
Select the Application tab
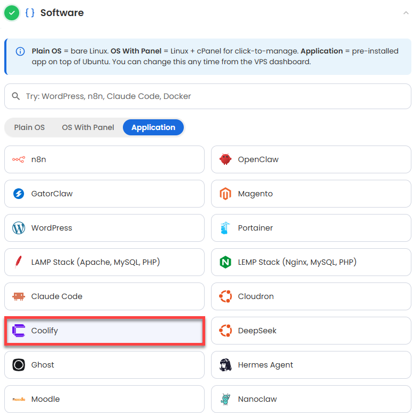point(153,127)
